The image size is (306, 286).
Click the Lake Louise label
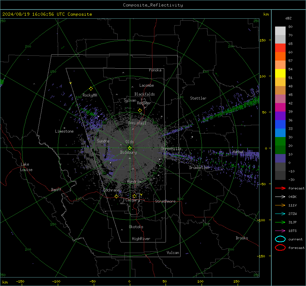(x=26, y=167)
